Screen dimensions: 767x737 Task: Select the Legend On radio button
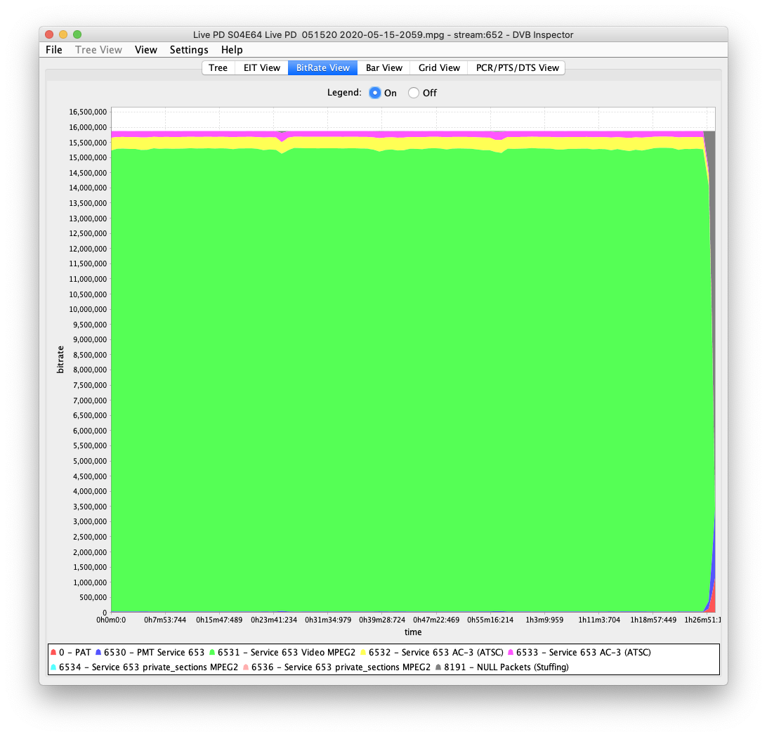pos(375,93)
